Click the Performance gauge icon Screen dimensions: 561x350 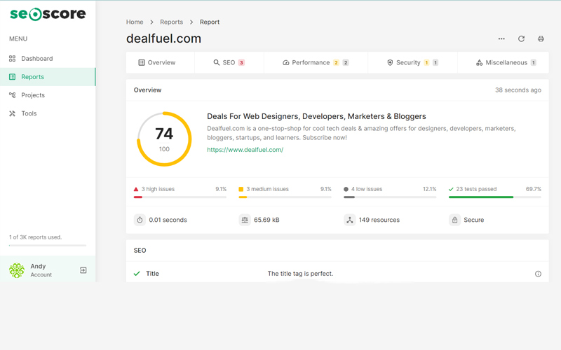pyautogui.click(x=286, y=62)
